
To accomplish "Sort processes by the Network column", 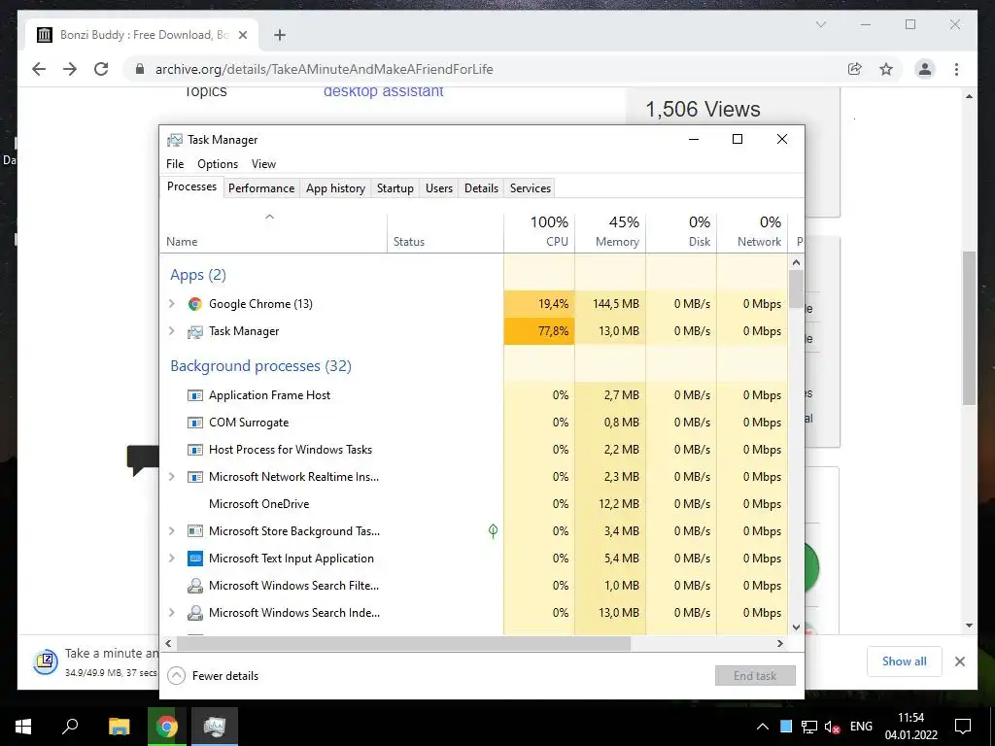I will 753,232.
